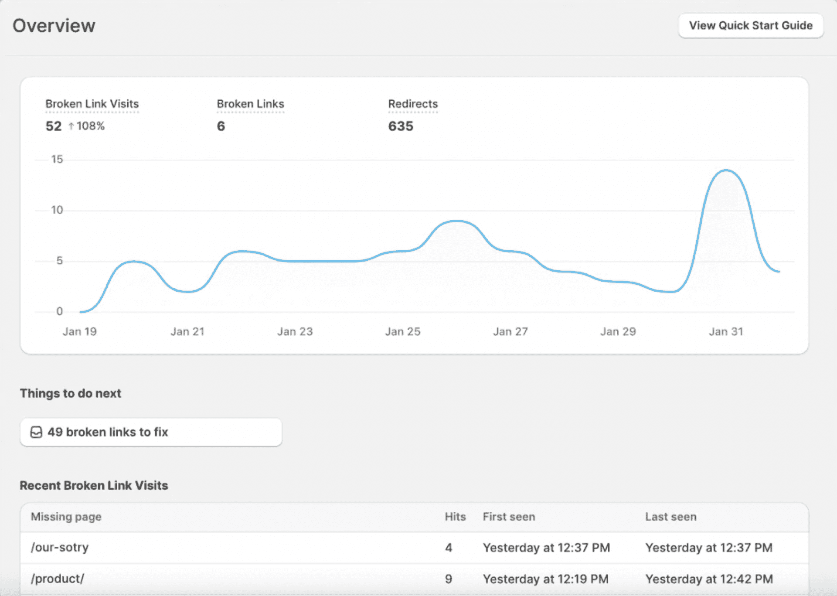This screenshot has height=596, width=837.
Task: Click the Jan 23 axis label
Action: tap(295, 331)
